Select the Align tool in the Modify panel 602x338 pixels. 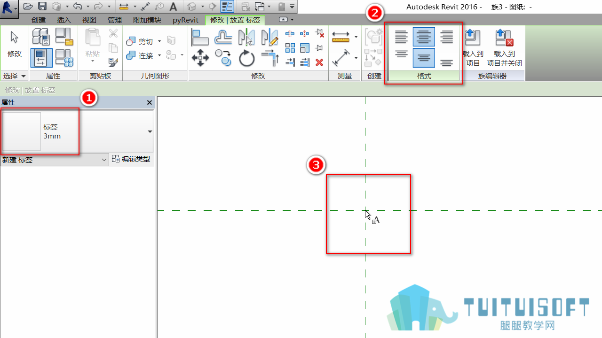tap(200, 37)
